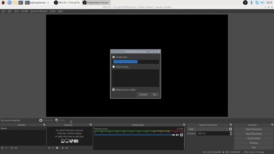Click the Audio Mixer scrollbar
The image size is (274, 154).
[x=185, y=138]
